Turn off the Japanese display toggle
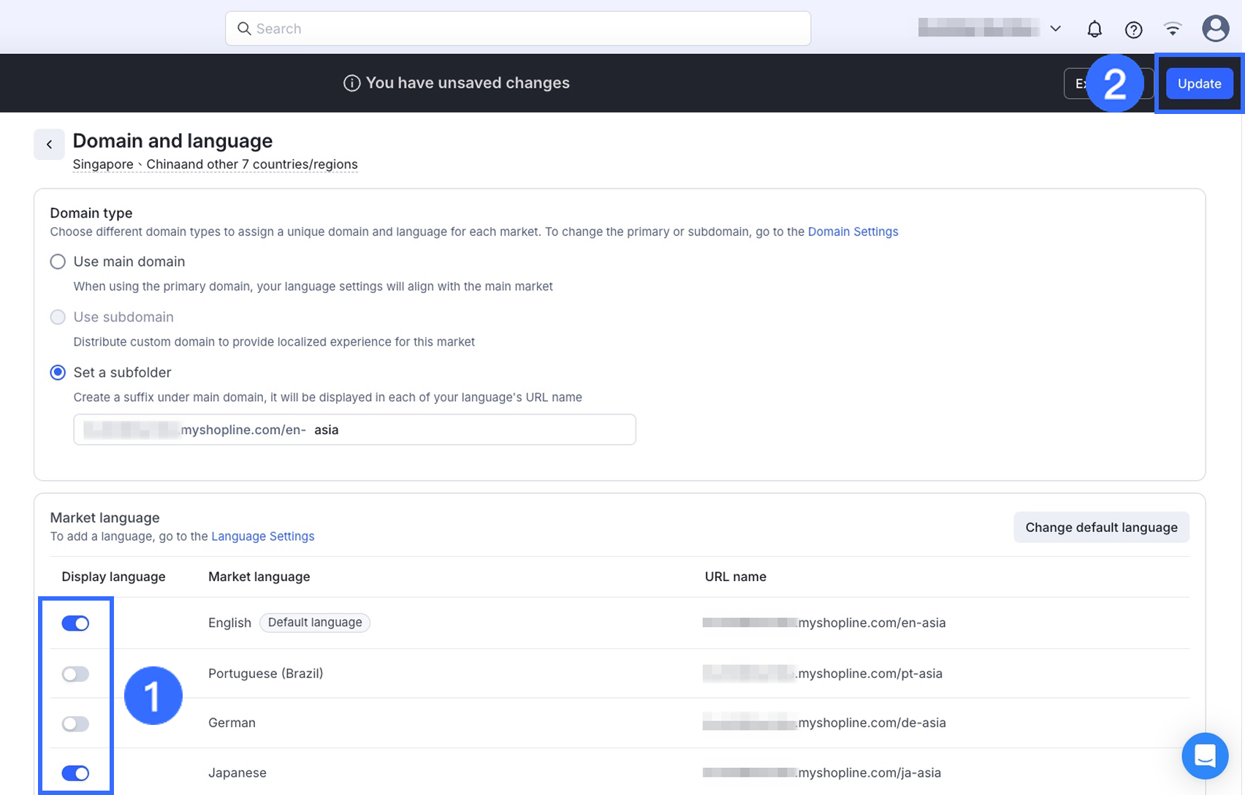The image size is (1245, 795). pyautogui.click(x=75, y=773)
